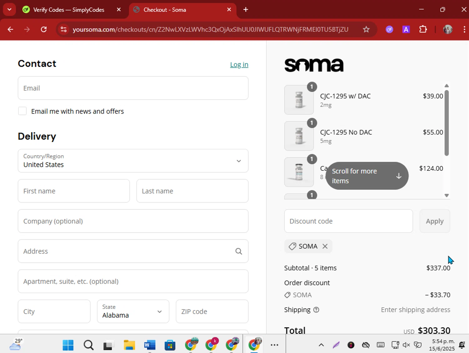Open the purple 'A' extension

pyautogui.click(x=406, y=29)
